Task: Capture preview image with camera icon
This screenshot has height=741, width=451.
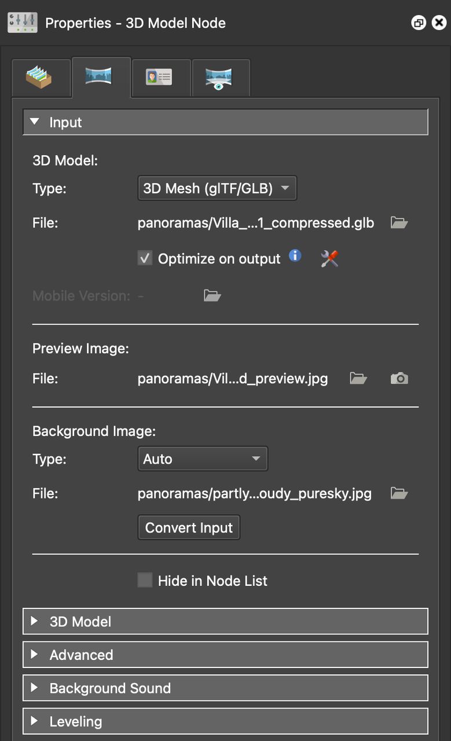Action: tap(399, 379)
